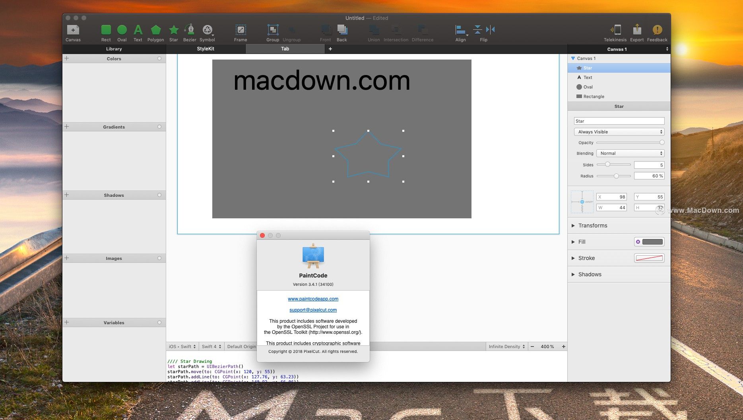
Task: Close the PaintCode about dialog
Action: pyautogui.click(x=262, y=235)
